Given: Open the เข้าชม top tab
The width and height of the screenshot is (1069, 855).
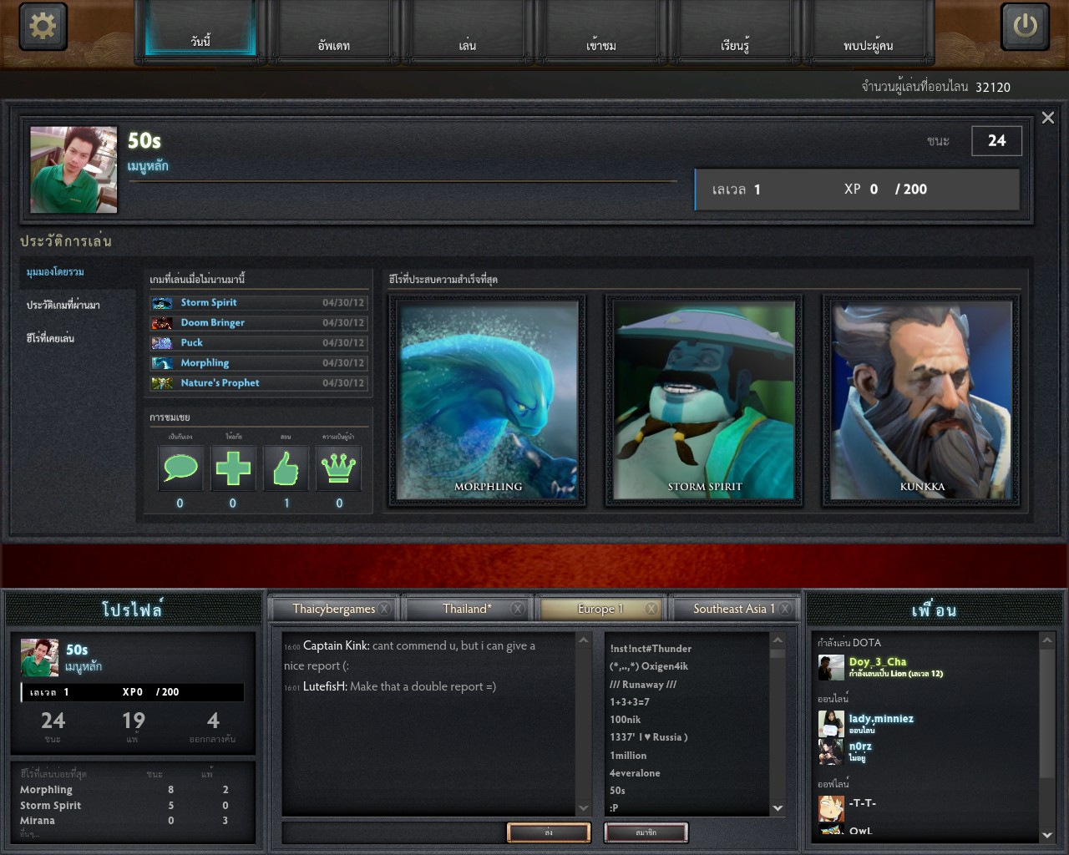Looking at the screenshot, I should (601, 30).
